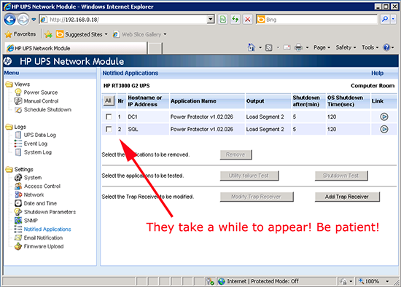Open Notified Applications page

(47, 229)
